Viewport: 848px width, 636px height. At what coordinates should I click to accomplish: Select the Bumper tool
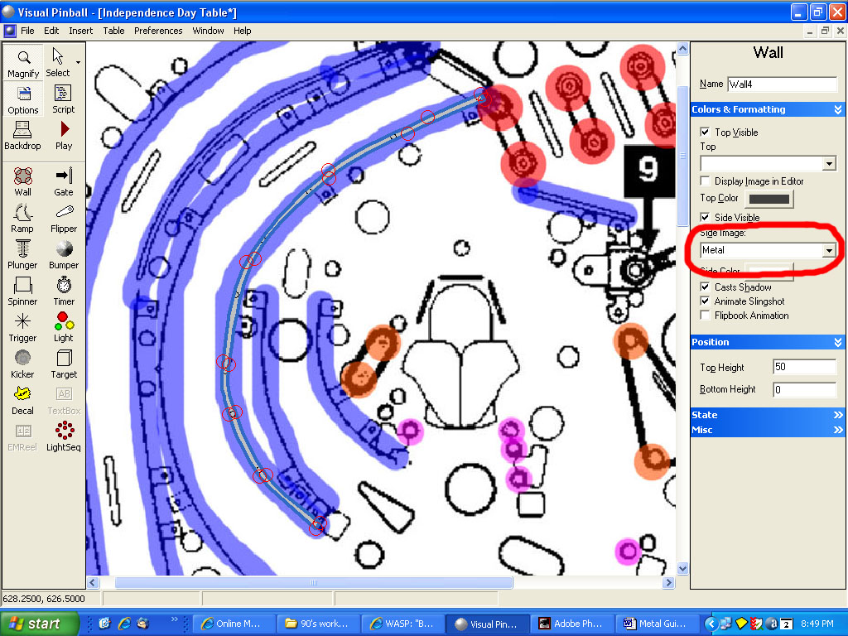64,254
